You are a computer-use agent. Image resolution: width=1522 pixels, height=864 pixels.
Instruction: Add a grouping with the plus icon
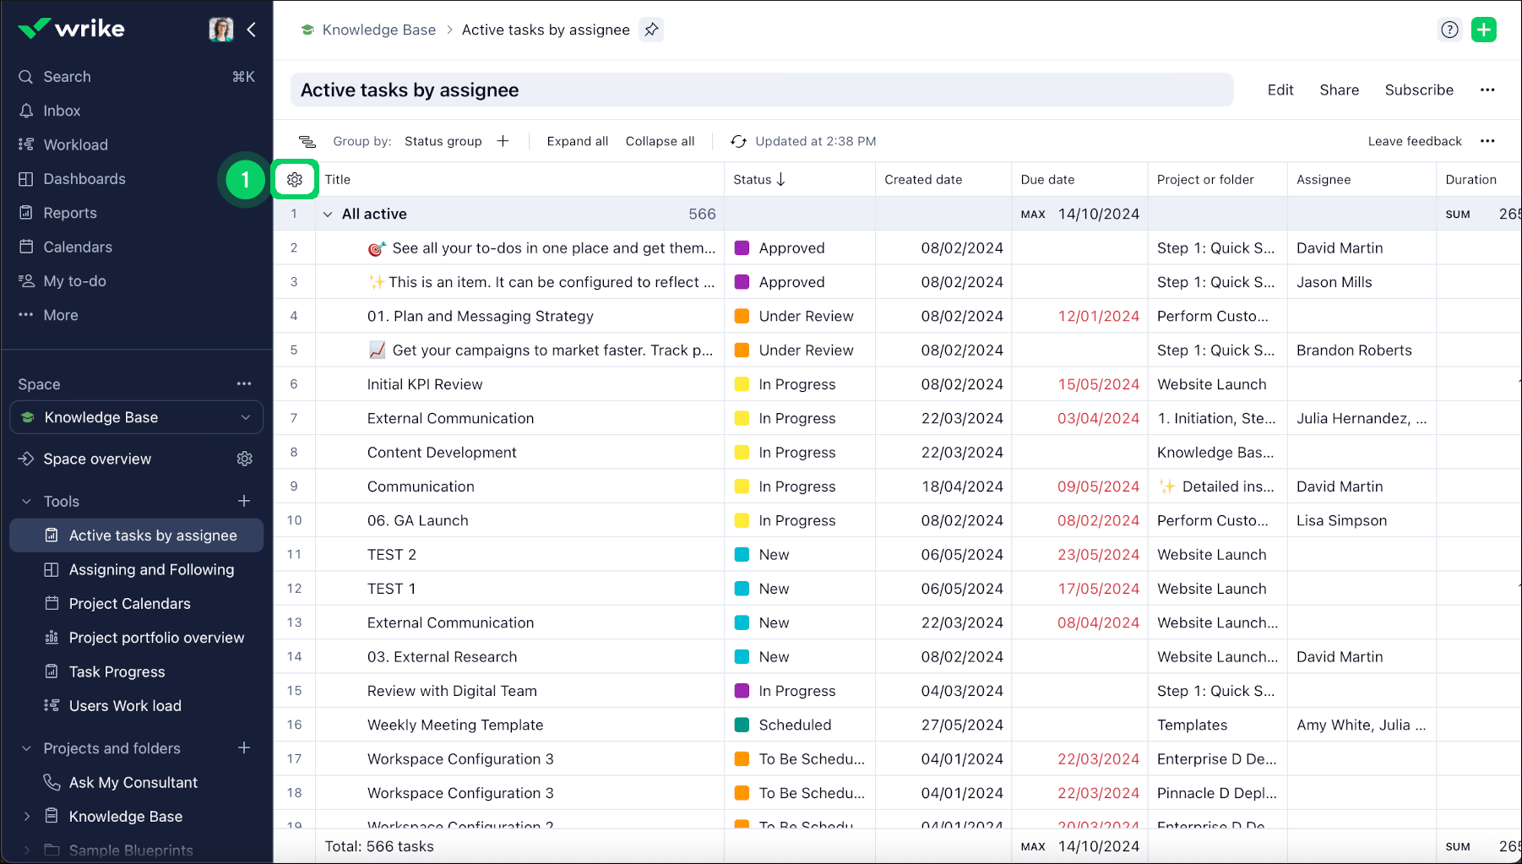[503, 141]
